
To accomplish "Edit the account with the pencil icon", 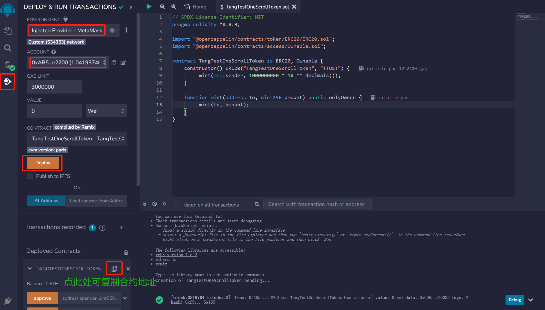I will pos(123,63).
